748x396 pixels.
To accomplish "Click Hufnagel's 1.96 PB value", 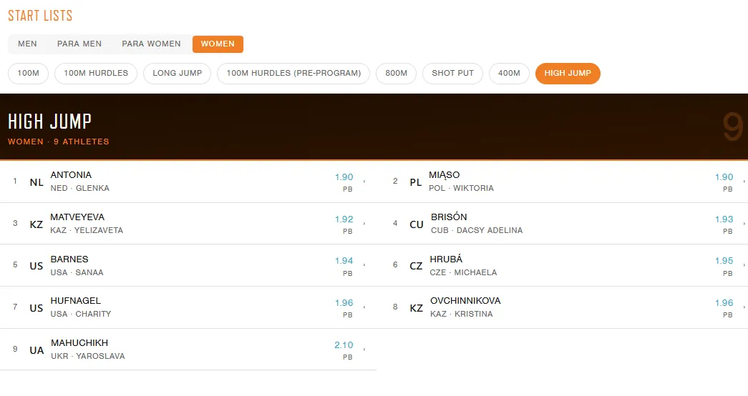I will coord(344,303).
